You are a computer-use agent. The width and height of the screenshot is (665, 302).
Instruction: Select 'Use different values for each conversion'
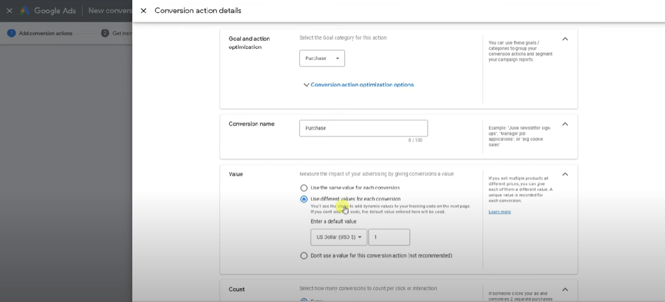(304, 199)
